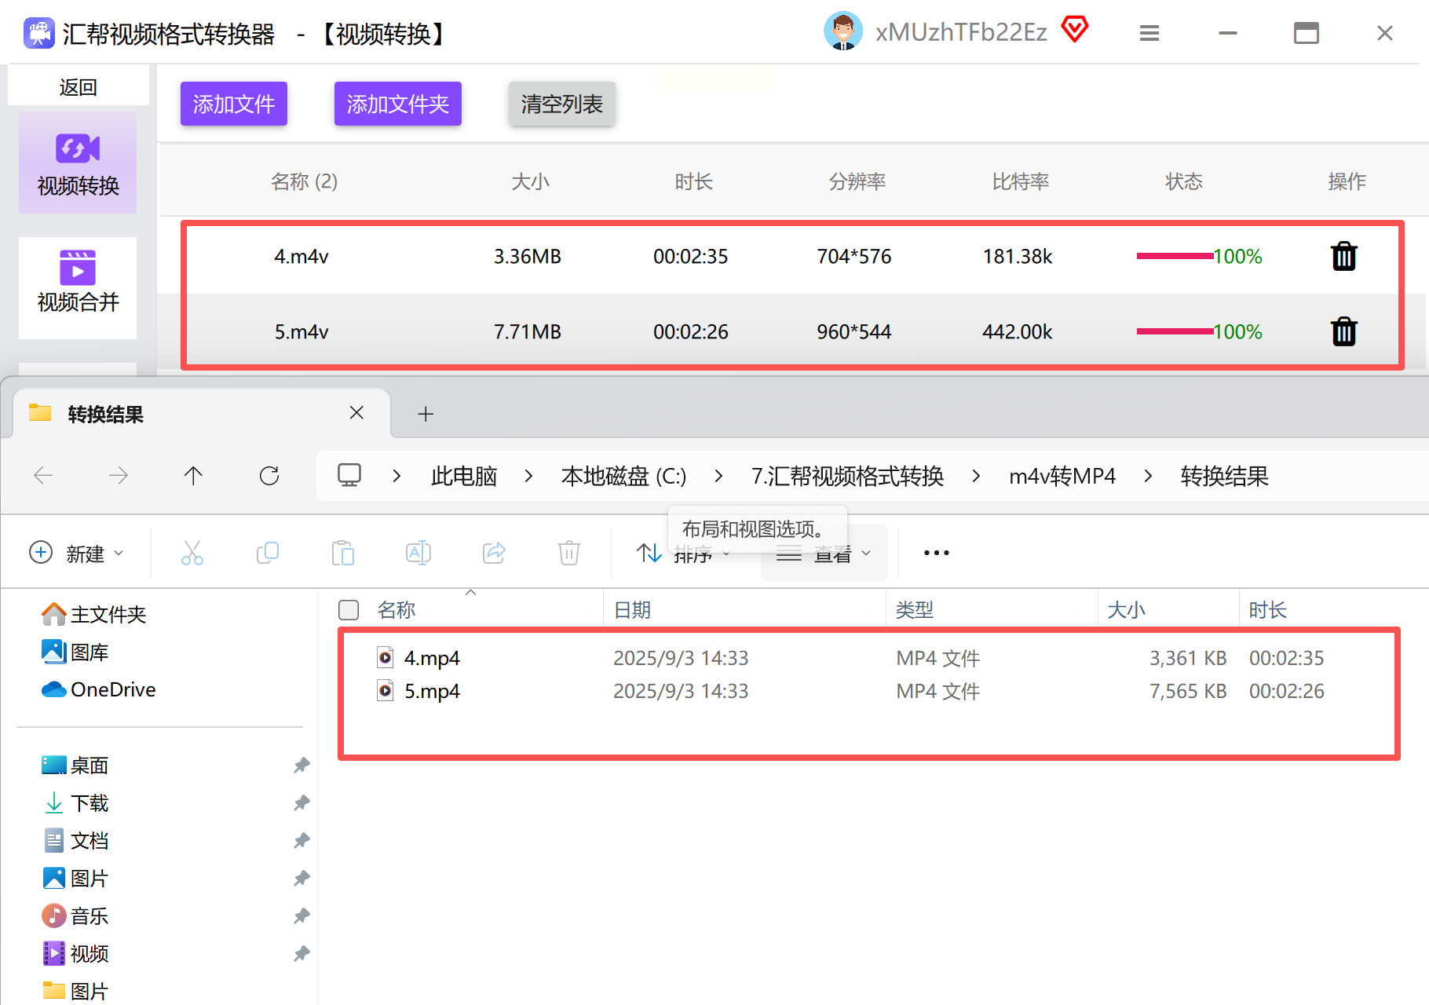Click the Explorer share icon
This screenshot has height=1005, width=1429.
[x=494, y=553]
